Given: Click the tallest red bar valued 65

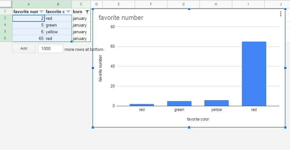Looking at the screenshot, I should point(254,74).
